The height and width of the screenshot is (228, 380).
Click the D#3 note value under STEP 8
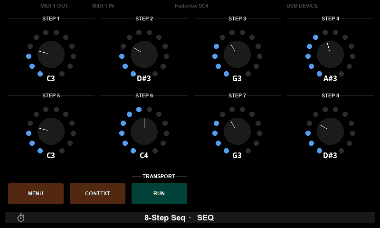330,155
